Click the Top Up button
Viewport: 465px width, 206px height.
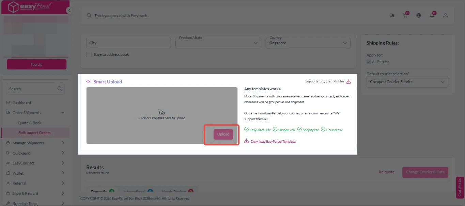[x=36, y=64]
